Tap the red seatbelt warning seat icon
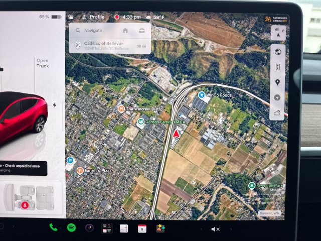 (25, 205)
